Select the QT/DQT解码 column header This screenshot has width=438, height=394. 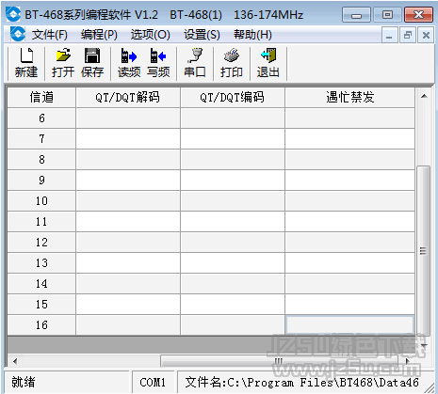(x=128, y=98)
